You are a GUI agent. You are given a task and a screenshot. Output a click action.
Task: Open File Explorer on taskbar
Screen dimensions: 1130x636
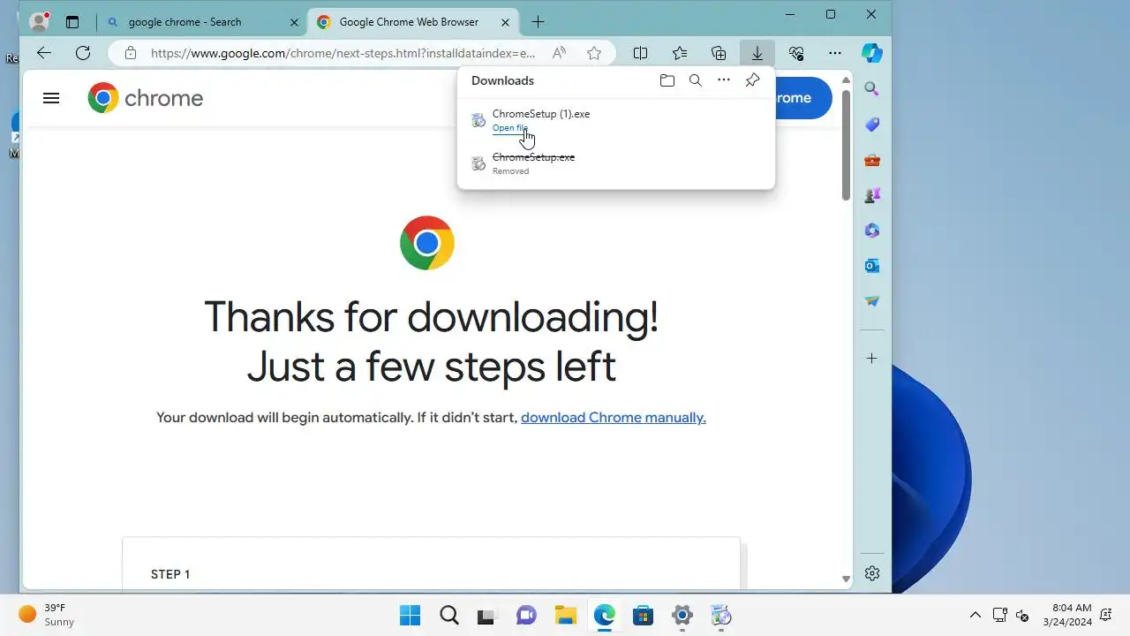pos(565,615)
